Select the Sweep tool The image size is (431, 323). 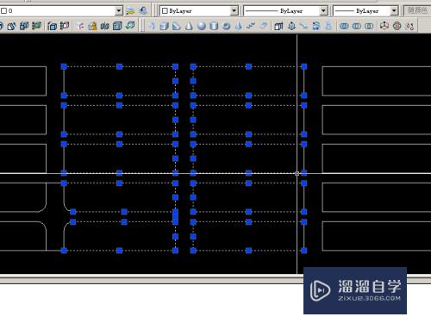click(x=303, y=26)
